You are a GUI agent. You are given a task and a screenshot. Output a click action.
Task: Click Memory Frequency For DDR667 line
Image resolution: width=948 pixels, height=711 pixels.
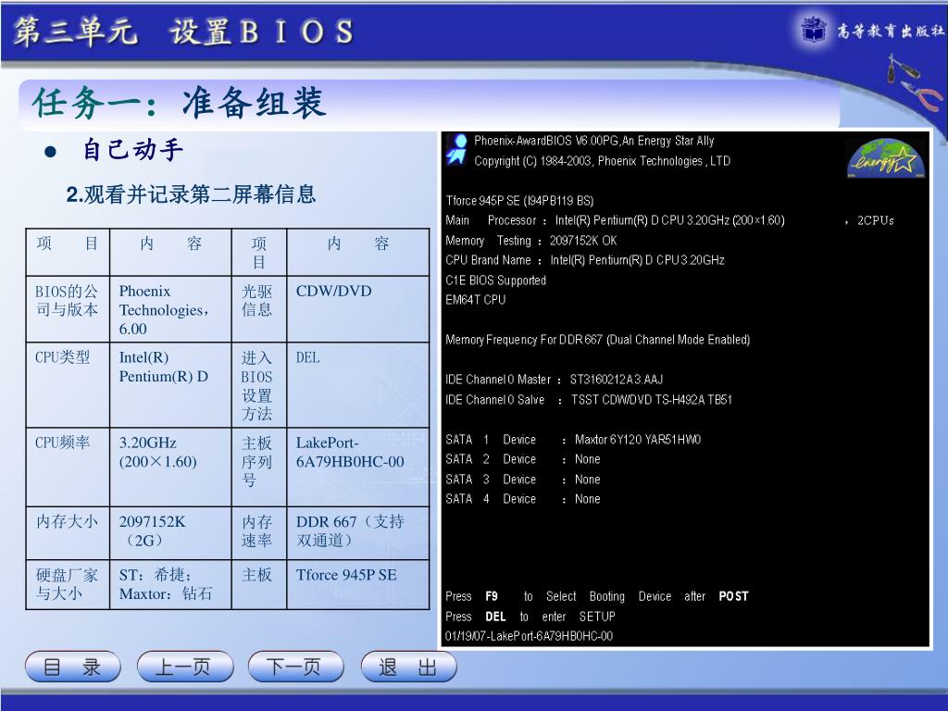click(x=597, y=340)
